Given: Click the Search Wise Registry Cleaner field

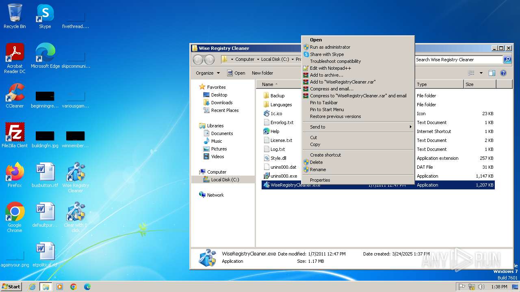Looking at the screenshot, I should coord(459,60).
